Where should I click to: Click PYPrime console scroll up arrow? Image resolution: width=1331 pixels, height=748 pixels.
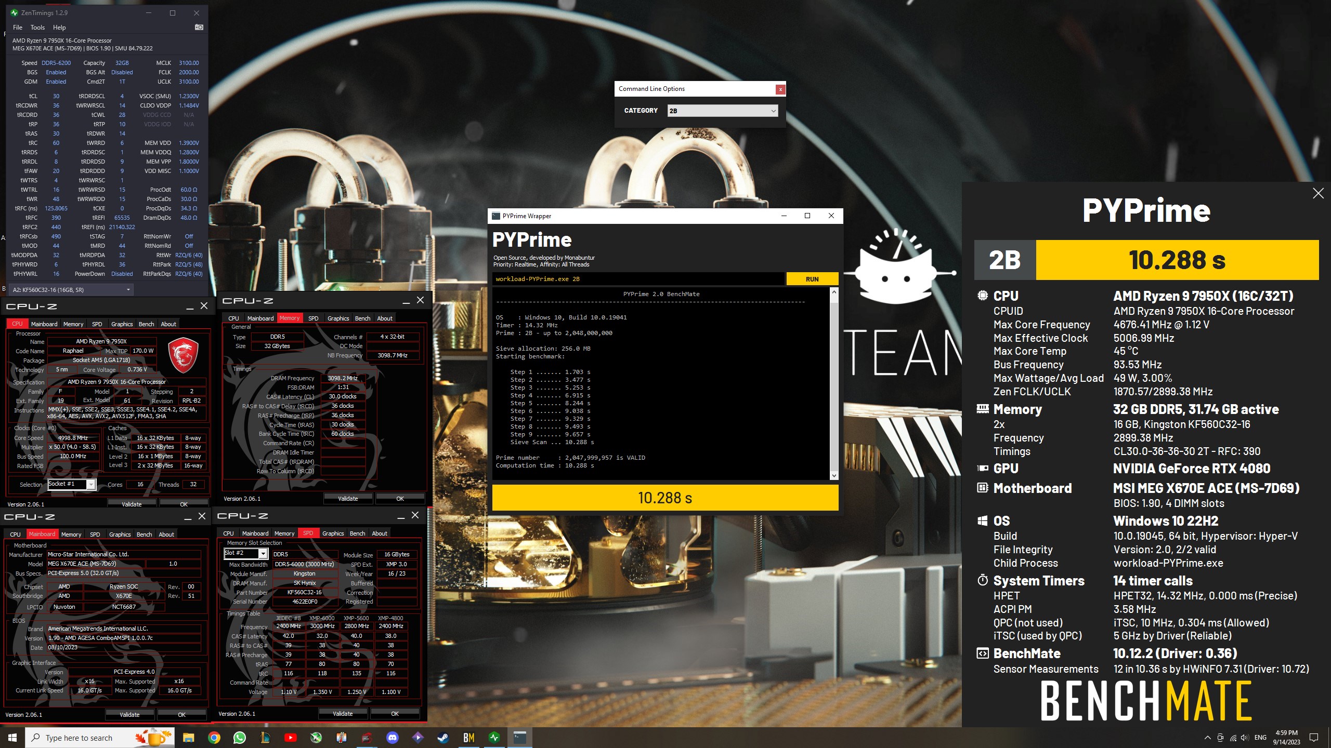834,292
